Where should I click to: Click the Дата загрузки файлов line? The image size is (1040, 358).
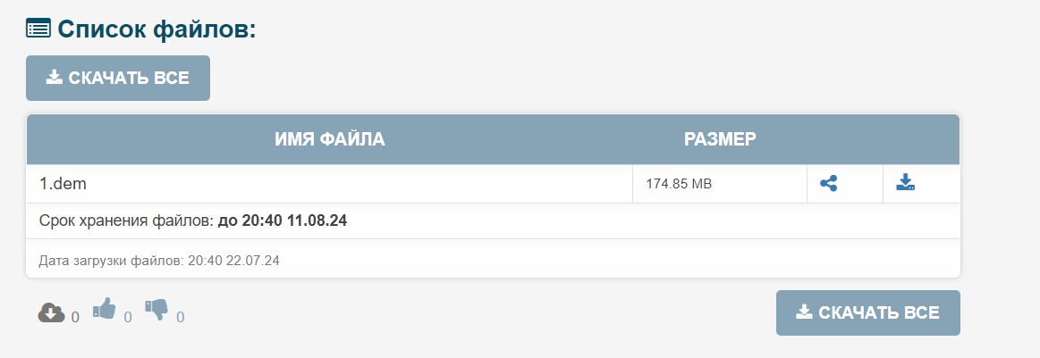pyautogui.click(x=159, y=261)
